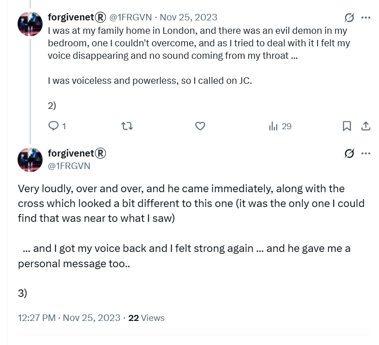Open @1FRGVN handle under main tweet name

(69, 166)
